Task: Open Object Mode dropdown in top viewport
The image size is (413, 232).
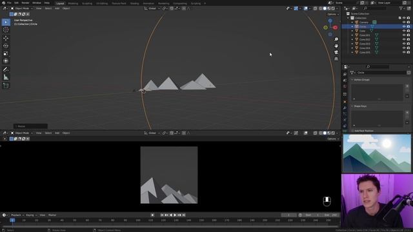Action: [21, 8]
